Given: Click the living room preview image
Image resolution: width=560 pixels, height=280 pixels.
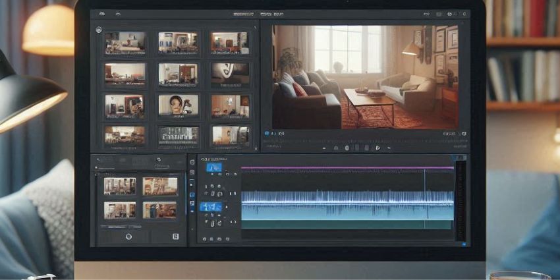Looking at the screenshot, I should click(x=365, y=77).
